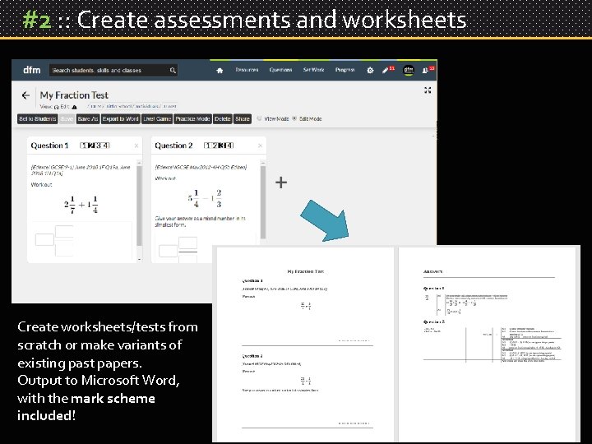Remove Question 1 with its X icon
The image size is (592, 444).
[136, 146]
